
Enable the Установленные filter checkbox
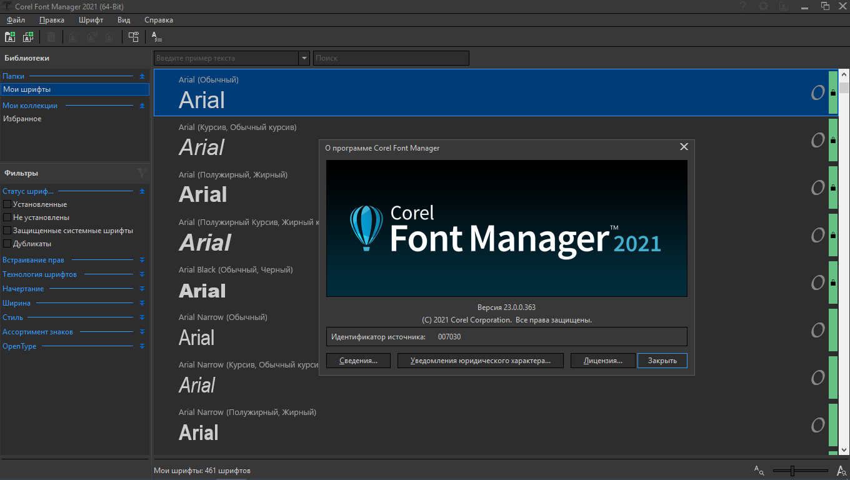(7, 204)
